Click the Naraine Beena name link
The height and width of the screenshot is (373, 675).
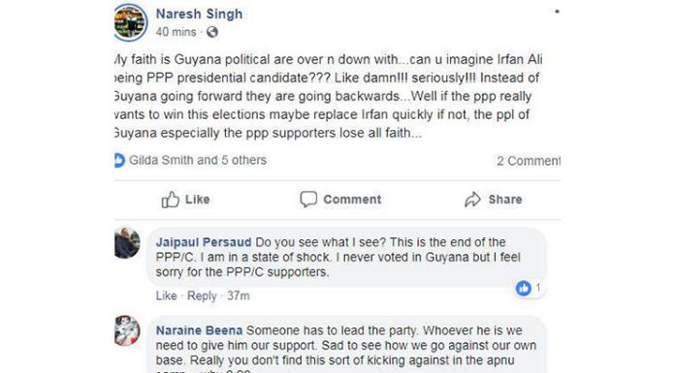200,330
